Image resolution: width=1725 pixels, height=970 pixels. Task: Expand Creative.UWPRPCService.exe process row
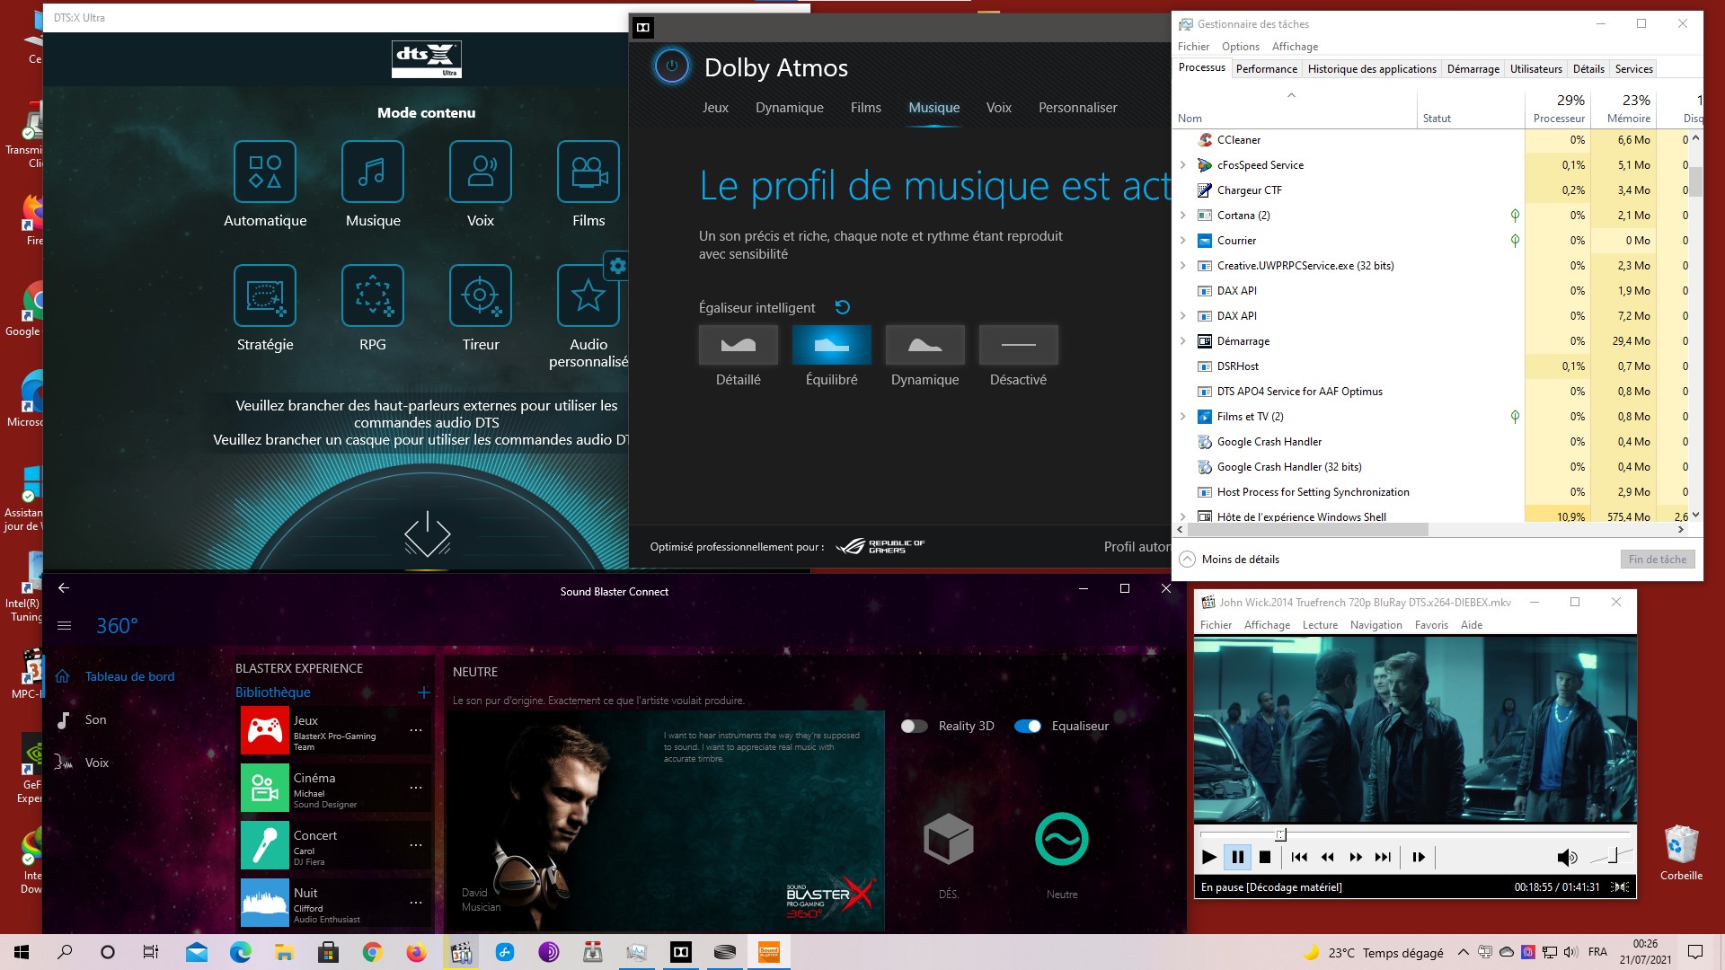[x=1183, y=266]
